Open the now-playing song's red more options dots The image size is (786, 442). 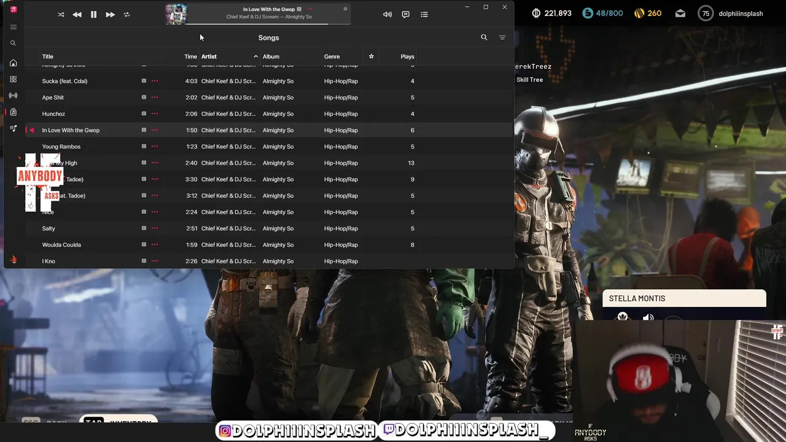(x=309, y=9)
